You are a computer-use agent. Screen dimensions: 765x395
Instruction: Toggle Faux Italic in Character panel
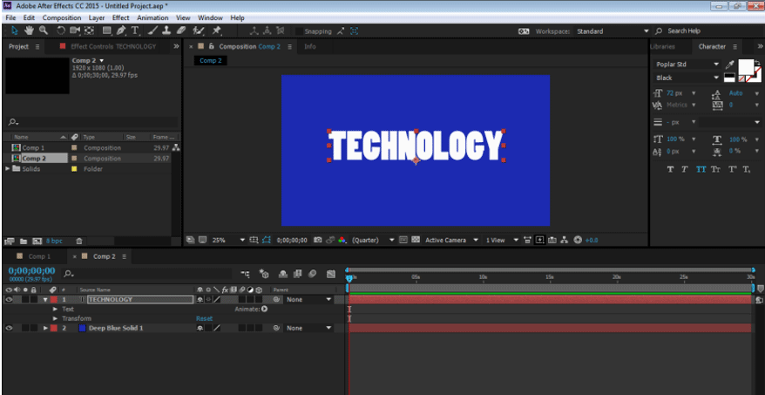[685, 169]
